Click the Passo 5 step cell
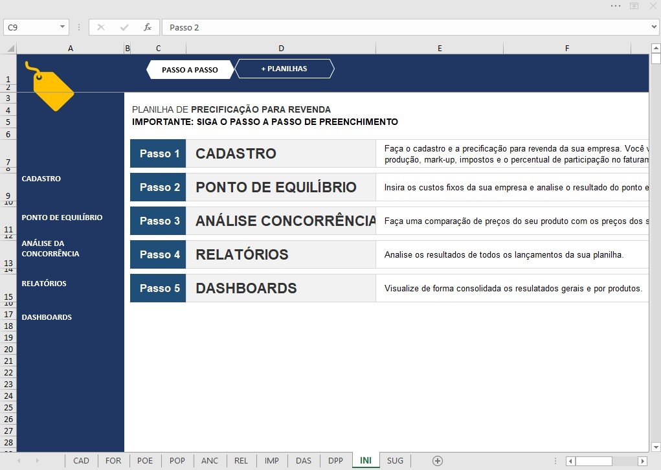The image size is (661, 470). [x=158, y=288]
